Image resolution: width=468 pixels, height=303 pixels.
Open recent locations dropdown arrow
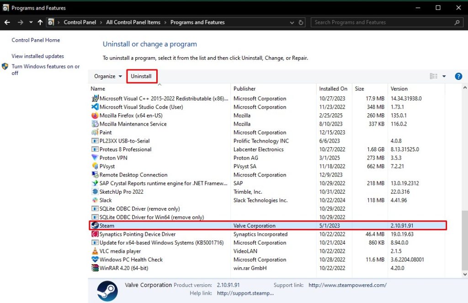tap(31, 22)
